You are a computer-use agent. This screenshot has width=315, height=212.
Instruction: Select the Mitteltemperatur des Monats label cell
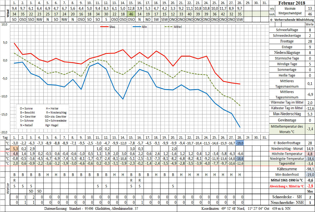pyautogui.click(x=287, y=129)
